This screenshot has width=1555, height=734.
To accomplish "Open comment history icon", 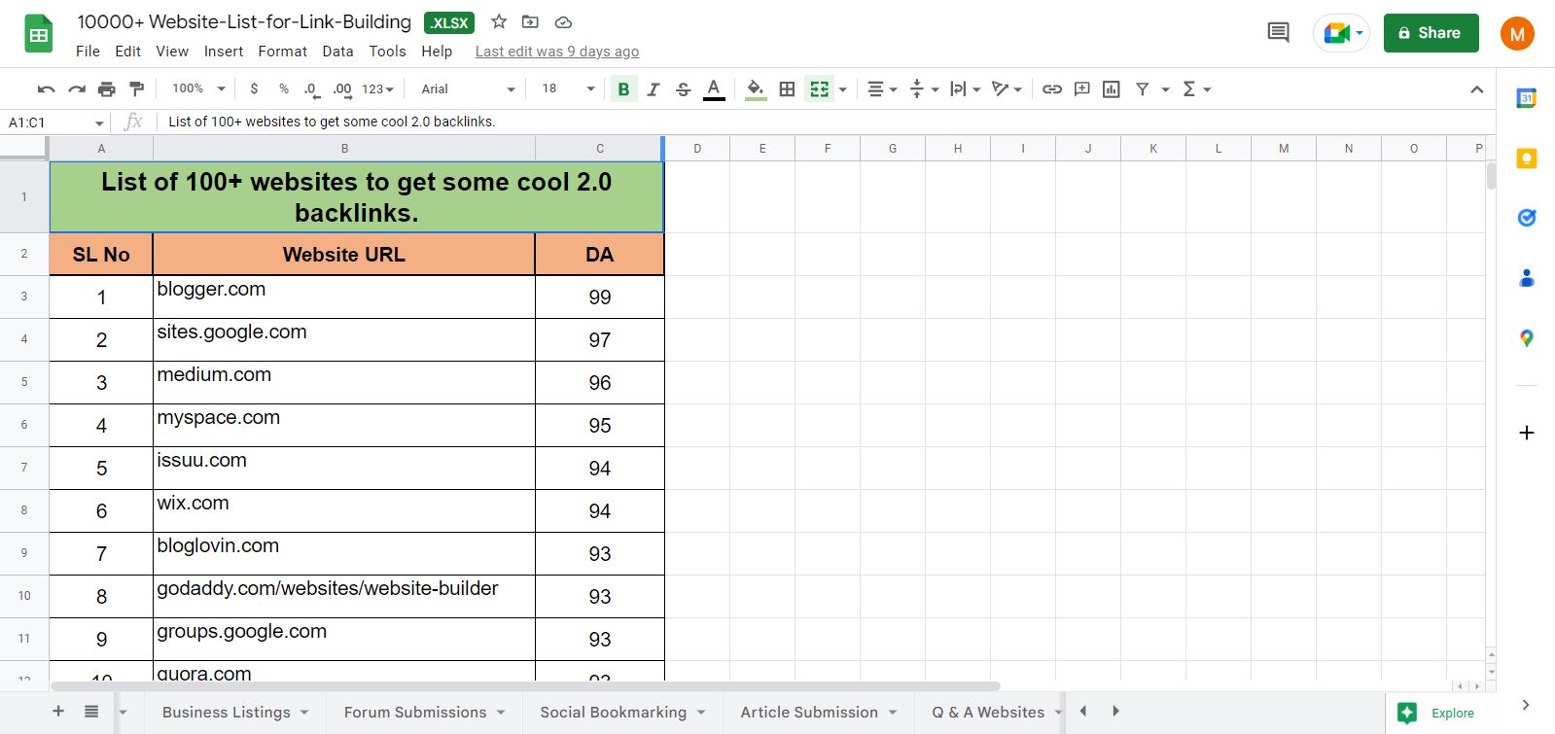I will 1278,33.
